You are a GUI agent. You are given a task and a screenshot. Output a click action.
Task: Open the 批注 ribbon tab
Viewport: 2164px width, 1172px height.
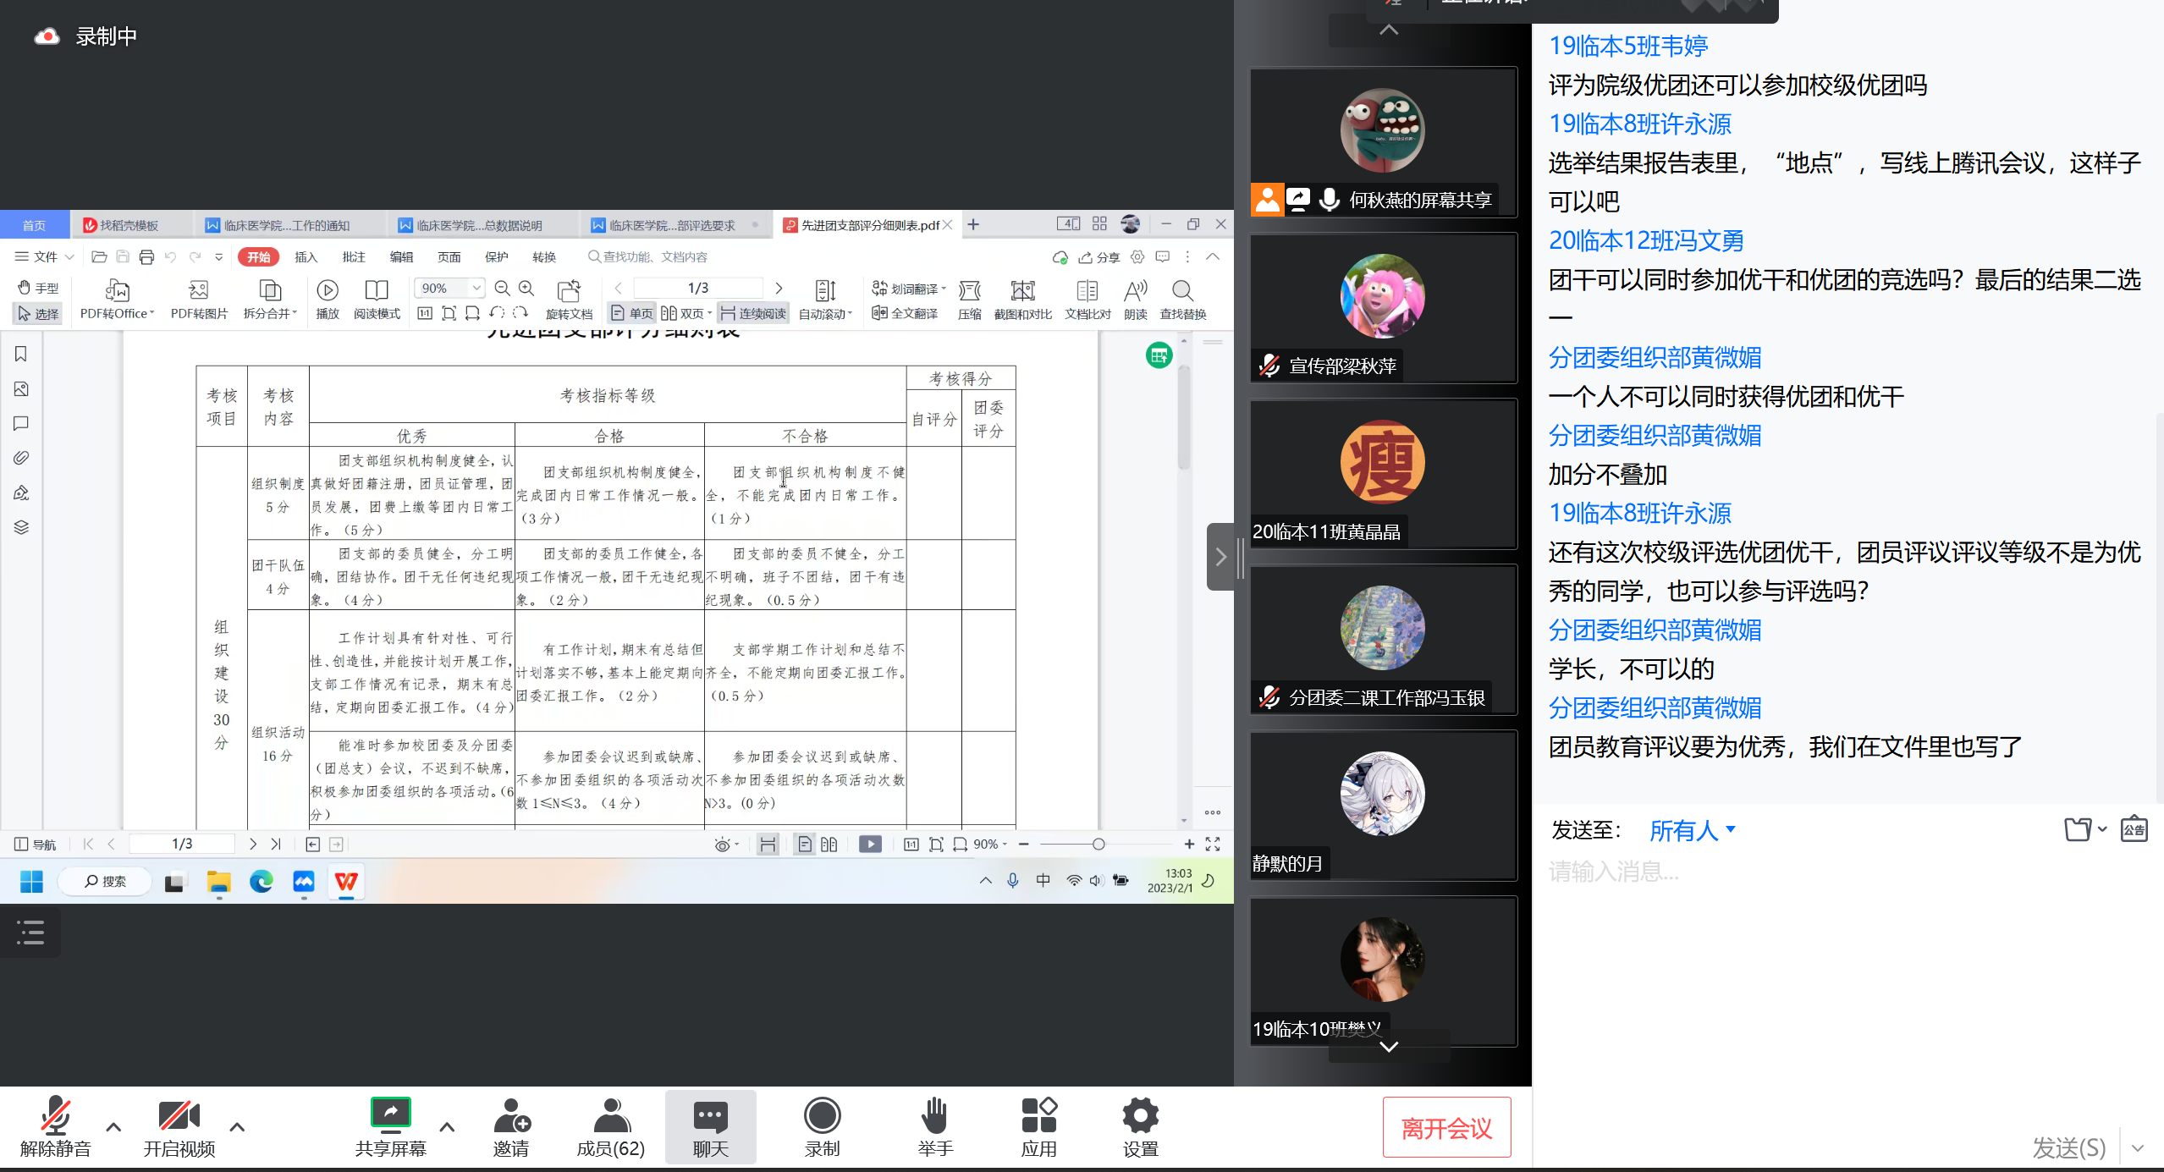pos(354,257)
